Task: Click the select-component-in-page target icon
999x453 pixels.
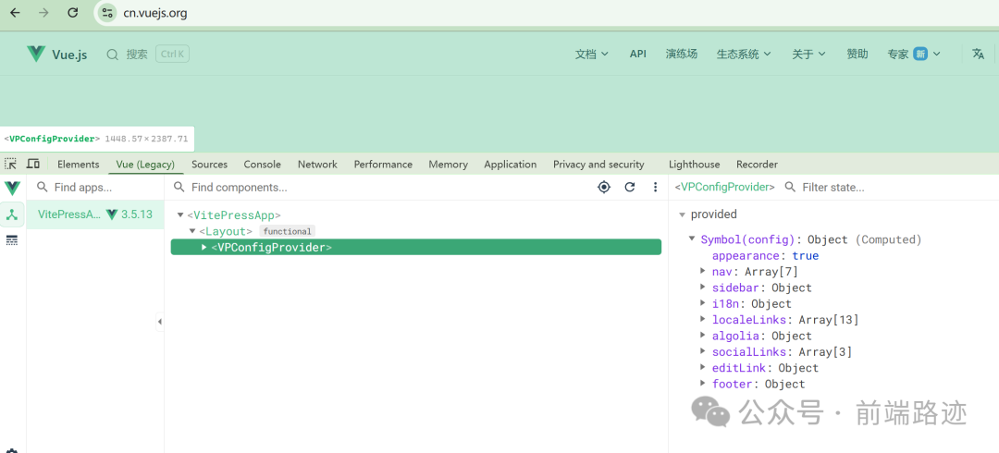Action: click(x=604, y=187)
